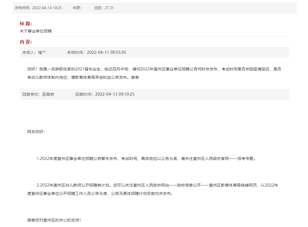Click the '来源:' source label
The height and width of the screenshot is (227, 308).
77,8
